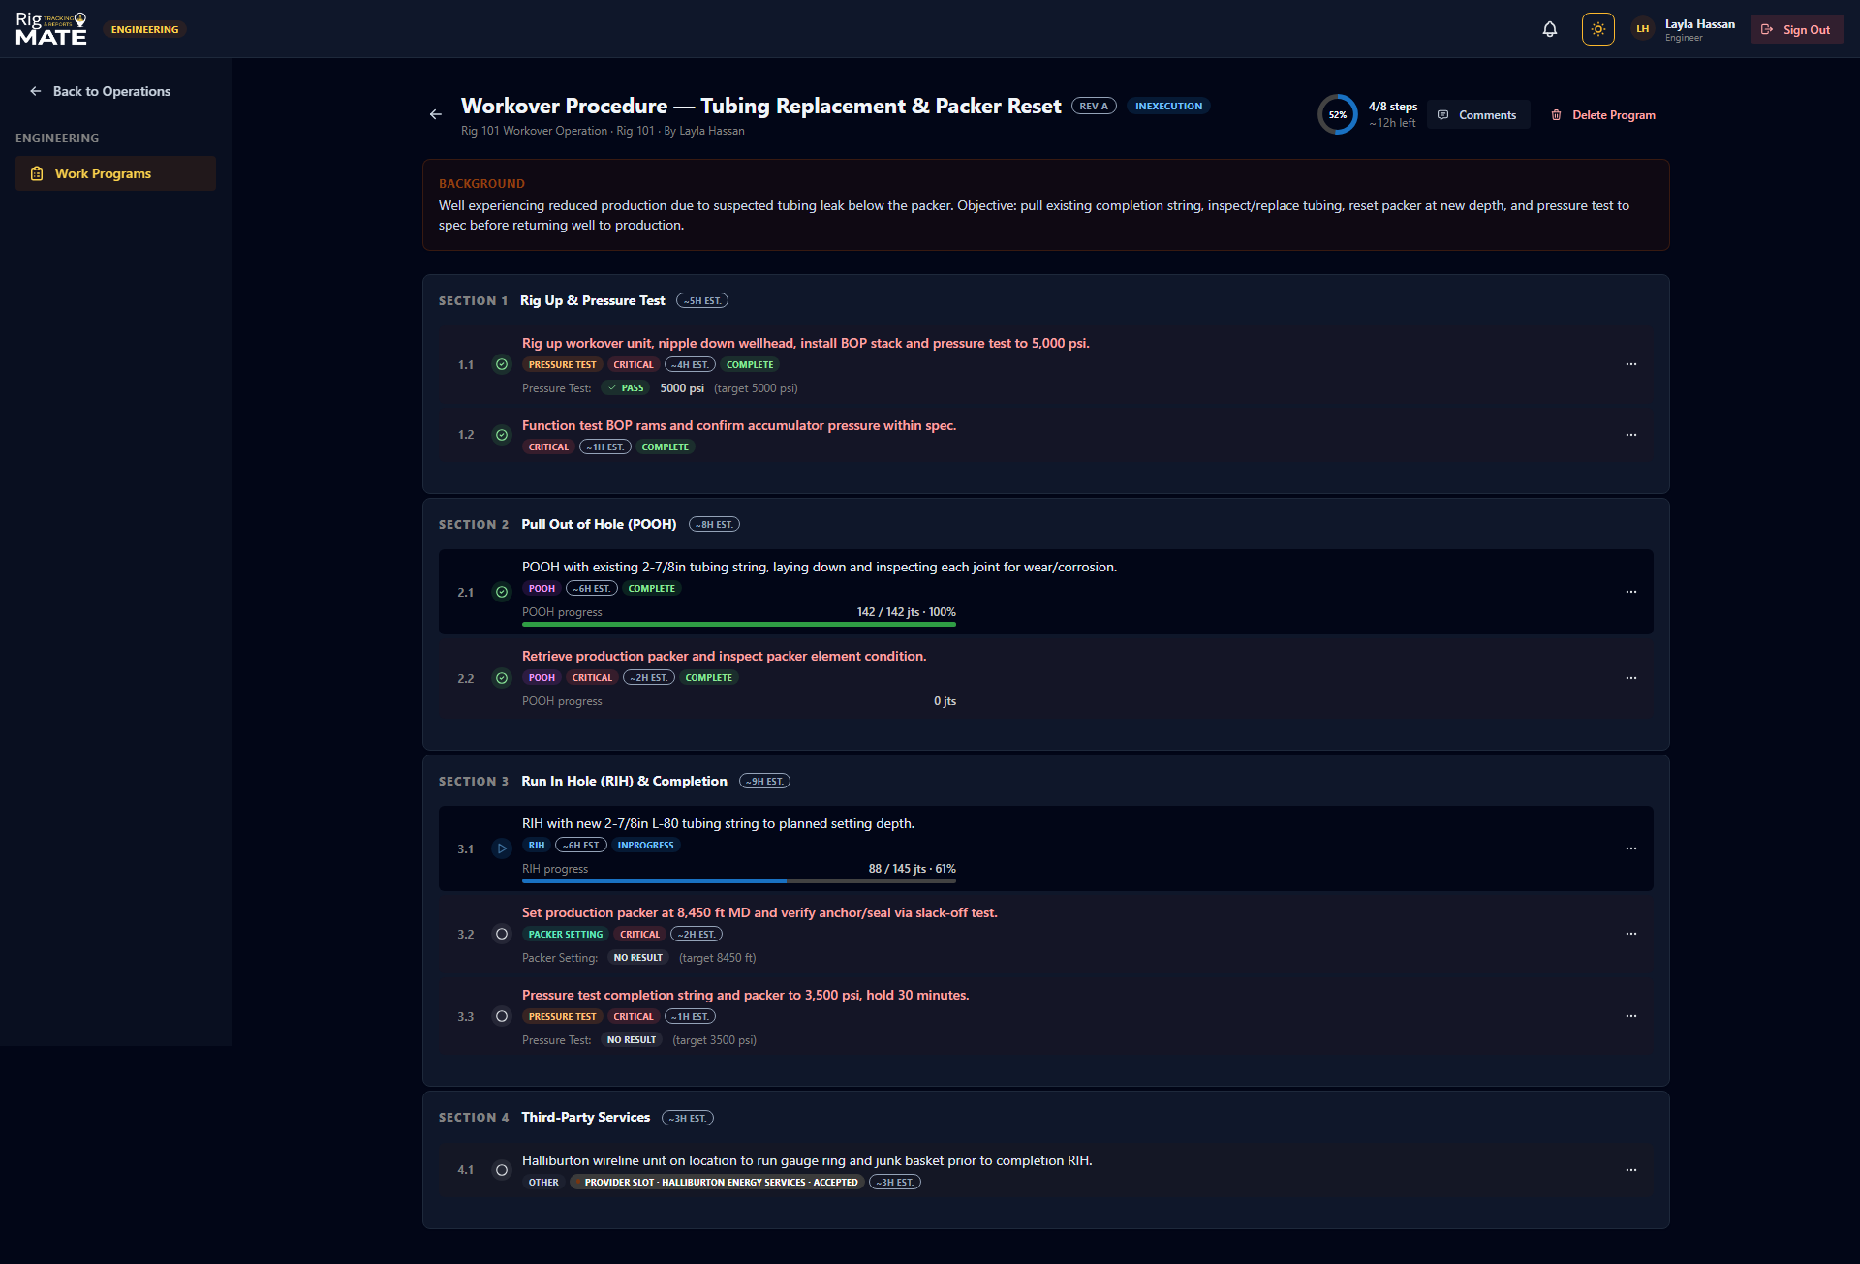The image size is (1860, 1264).
Task: Click NO RESULT badge for step 3.3 pressure test
Action: tap(632, 1040)
